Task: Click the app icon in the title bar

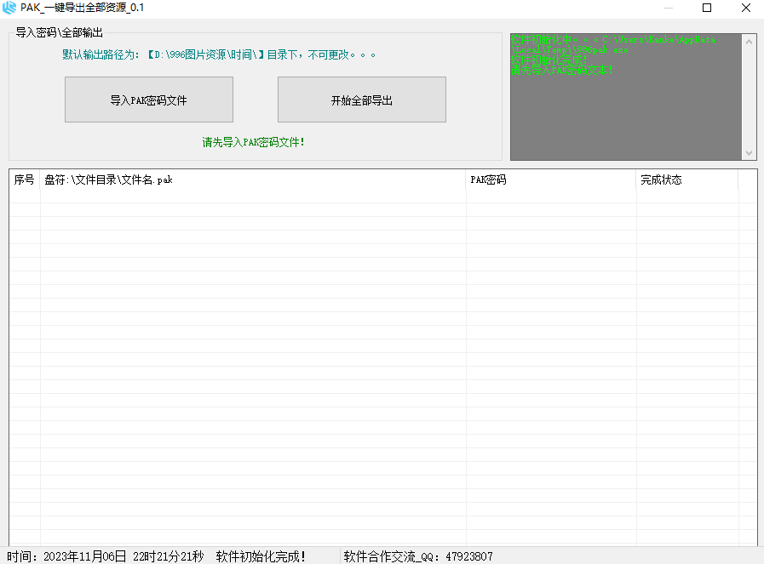Action: click(x=9, y=8)
